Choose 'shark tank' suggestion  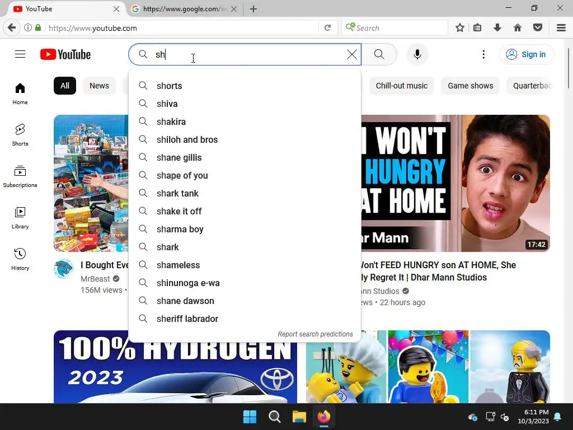[245, 193]
